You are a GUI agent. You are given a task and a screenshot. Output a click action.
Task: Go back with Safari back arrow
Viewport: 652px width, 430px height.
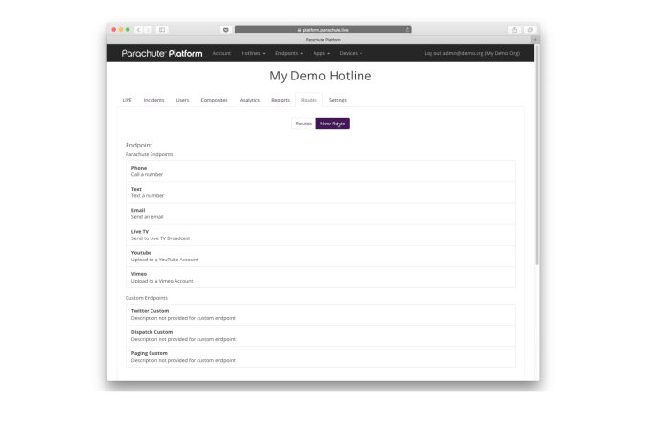tap(138, 30)
